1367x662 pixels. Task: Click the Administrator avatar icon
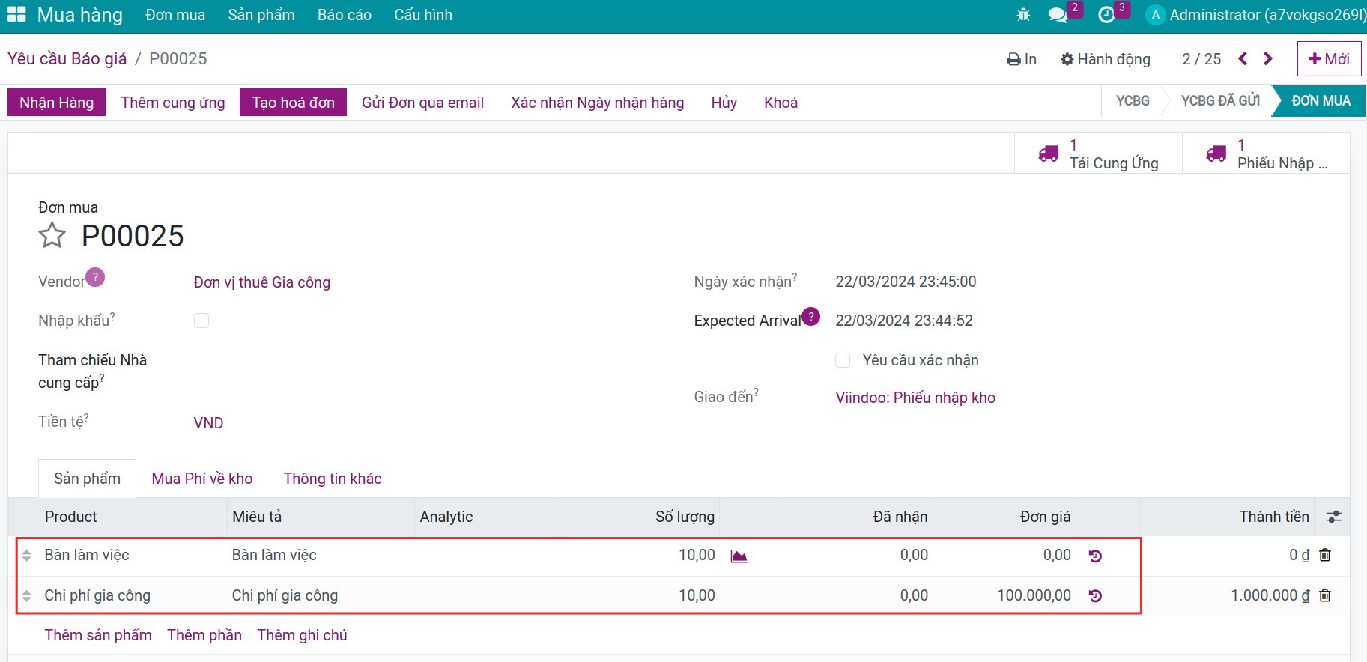pos(1156,15)
